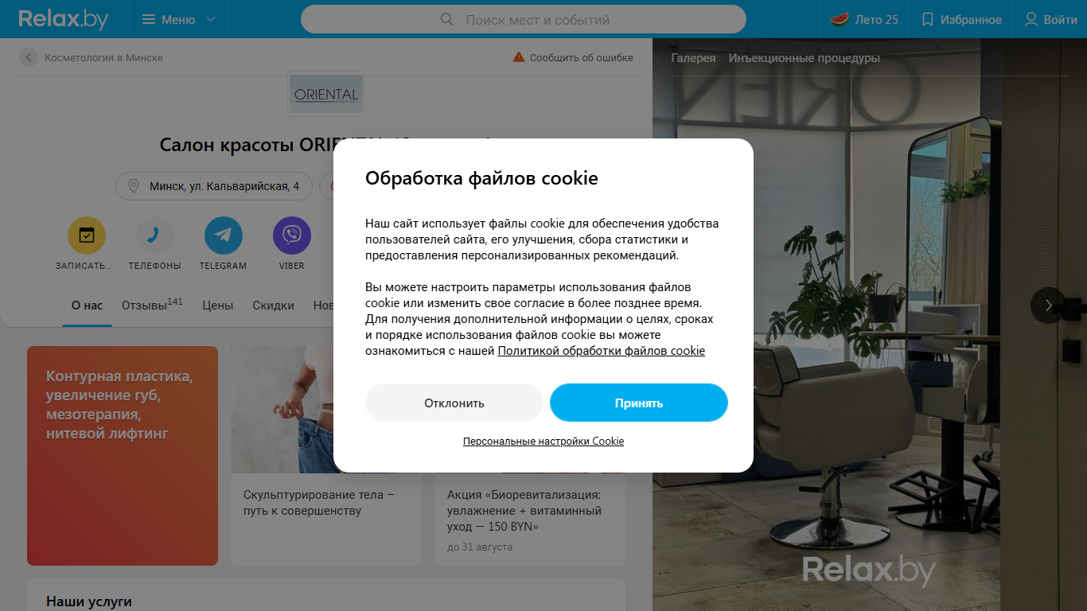Decline cookies with the Отклонить button
1087x611 pixels.
(454, 403)
